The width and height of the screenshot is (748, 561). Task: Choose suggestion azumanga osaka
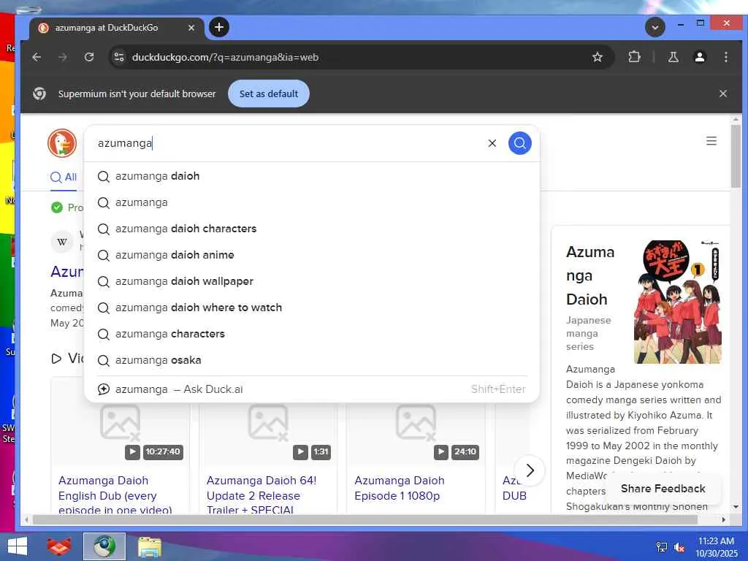click(x=311, y=359)
